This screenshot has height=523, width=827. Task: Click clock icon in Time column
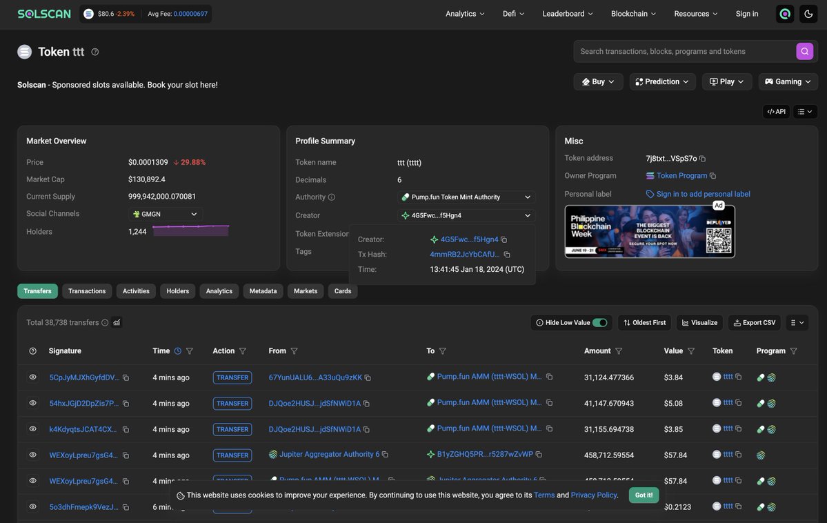pos(178,351)
